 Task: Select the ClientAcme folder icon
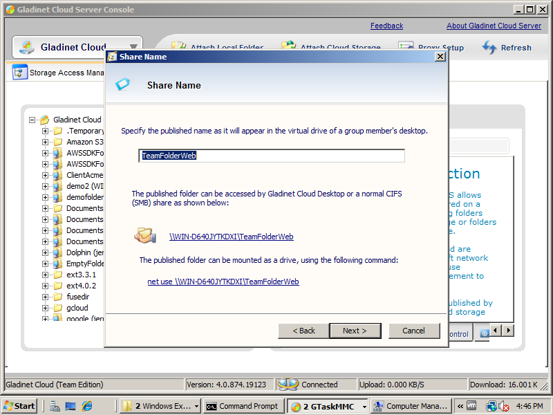pos(58,175)
